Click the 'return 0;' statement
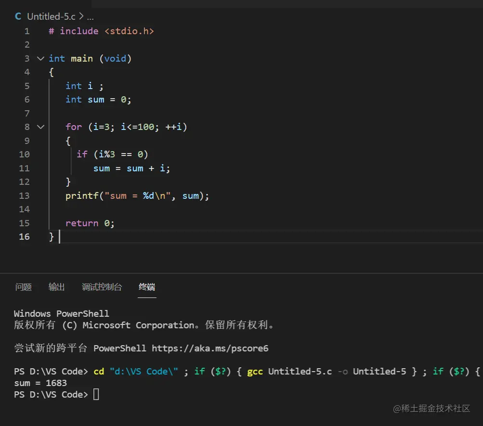The height and width of the screenshot is (426, 483). [90, 223]
